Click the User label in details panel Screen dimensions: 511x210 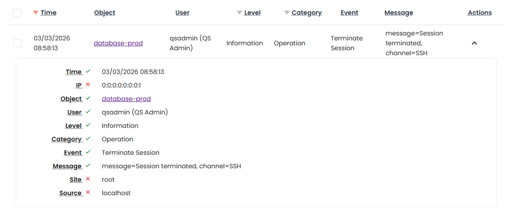pos(74,112)
